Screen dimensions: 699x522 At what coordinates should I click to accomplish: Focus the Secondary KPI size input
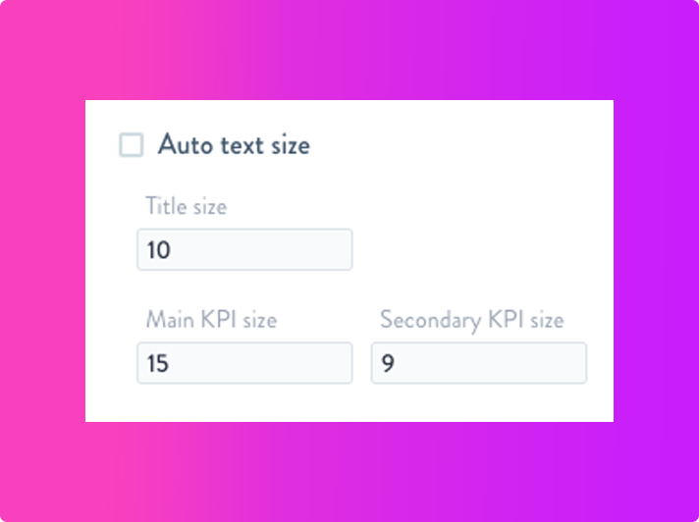click(478, 363)
